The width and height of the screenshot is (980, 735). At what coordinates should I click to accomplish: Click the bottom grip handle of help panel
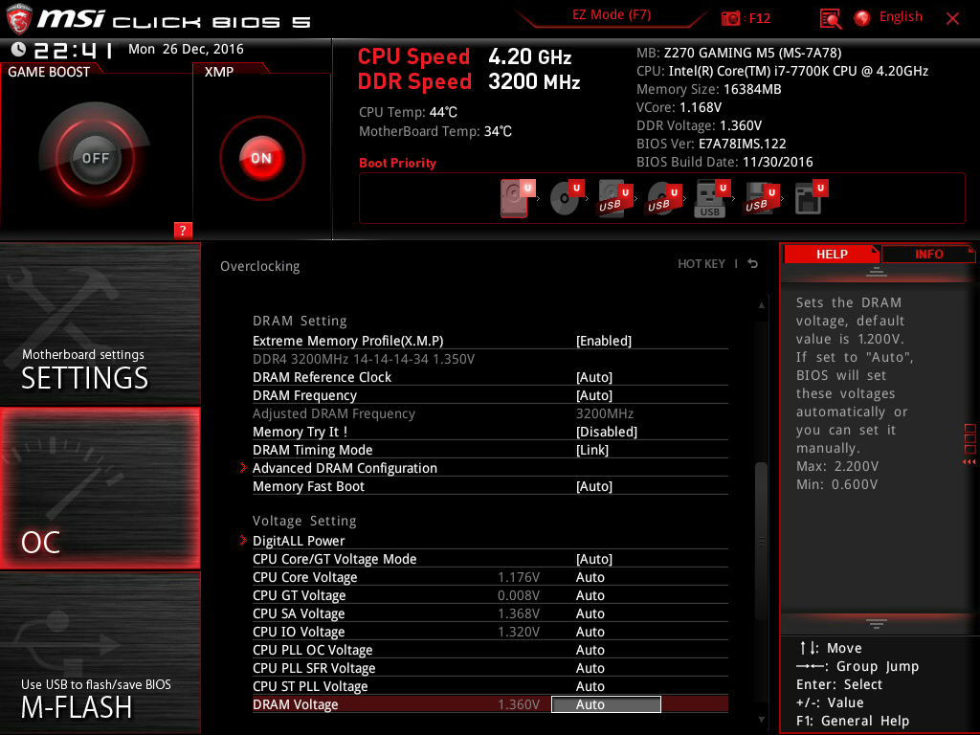tap(877, 624)
